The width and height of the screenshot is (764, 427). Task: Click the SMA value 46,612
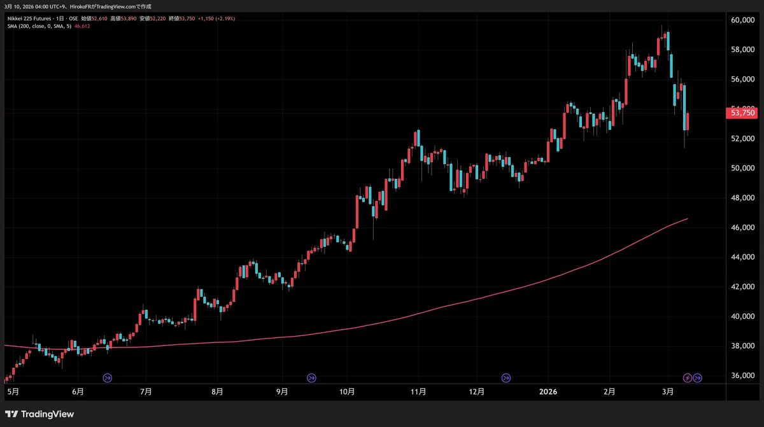pyautogui.click(x=82, y=26)
